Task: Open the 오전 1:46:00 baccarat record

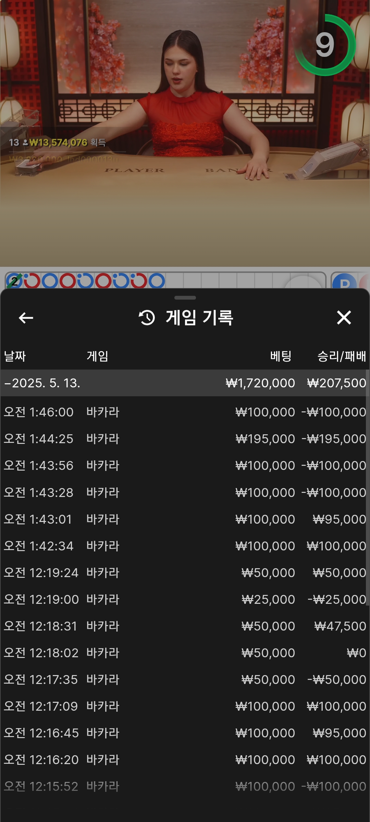Action: point(185,412)
